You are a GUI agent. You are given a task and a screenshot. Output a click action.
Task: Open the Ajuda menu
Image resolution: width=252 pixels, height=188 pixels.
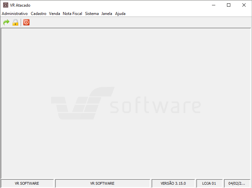[120, 14]
